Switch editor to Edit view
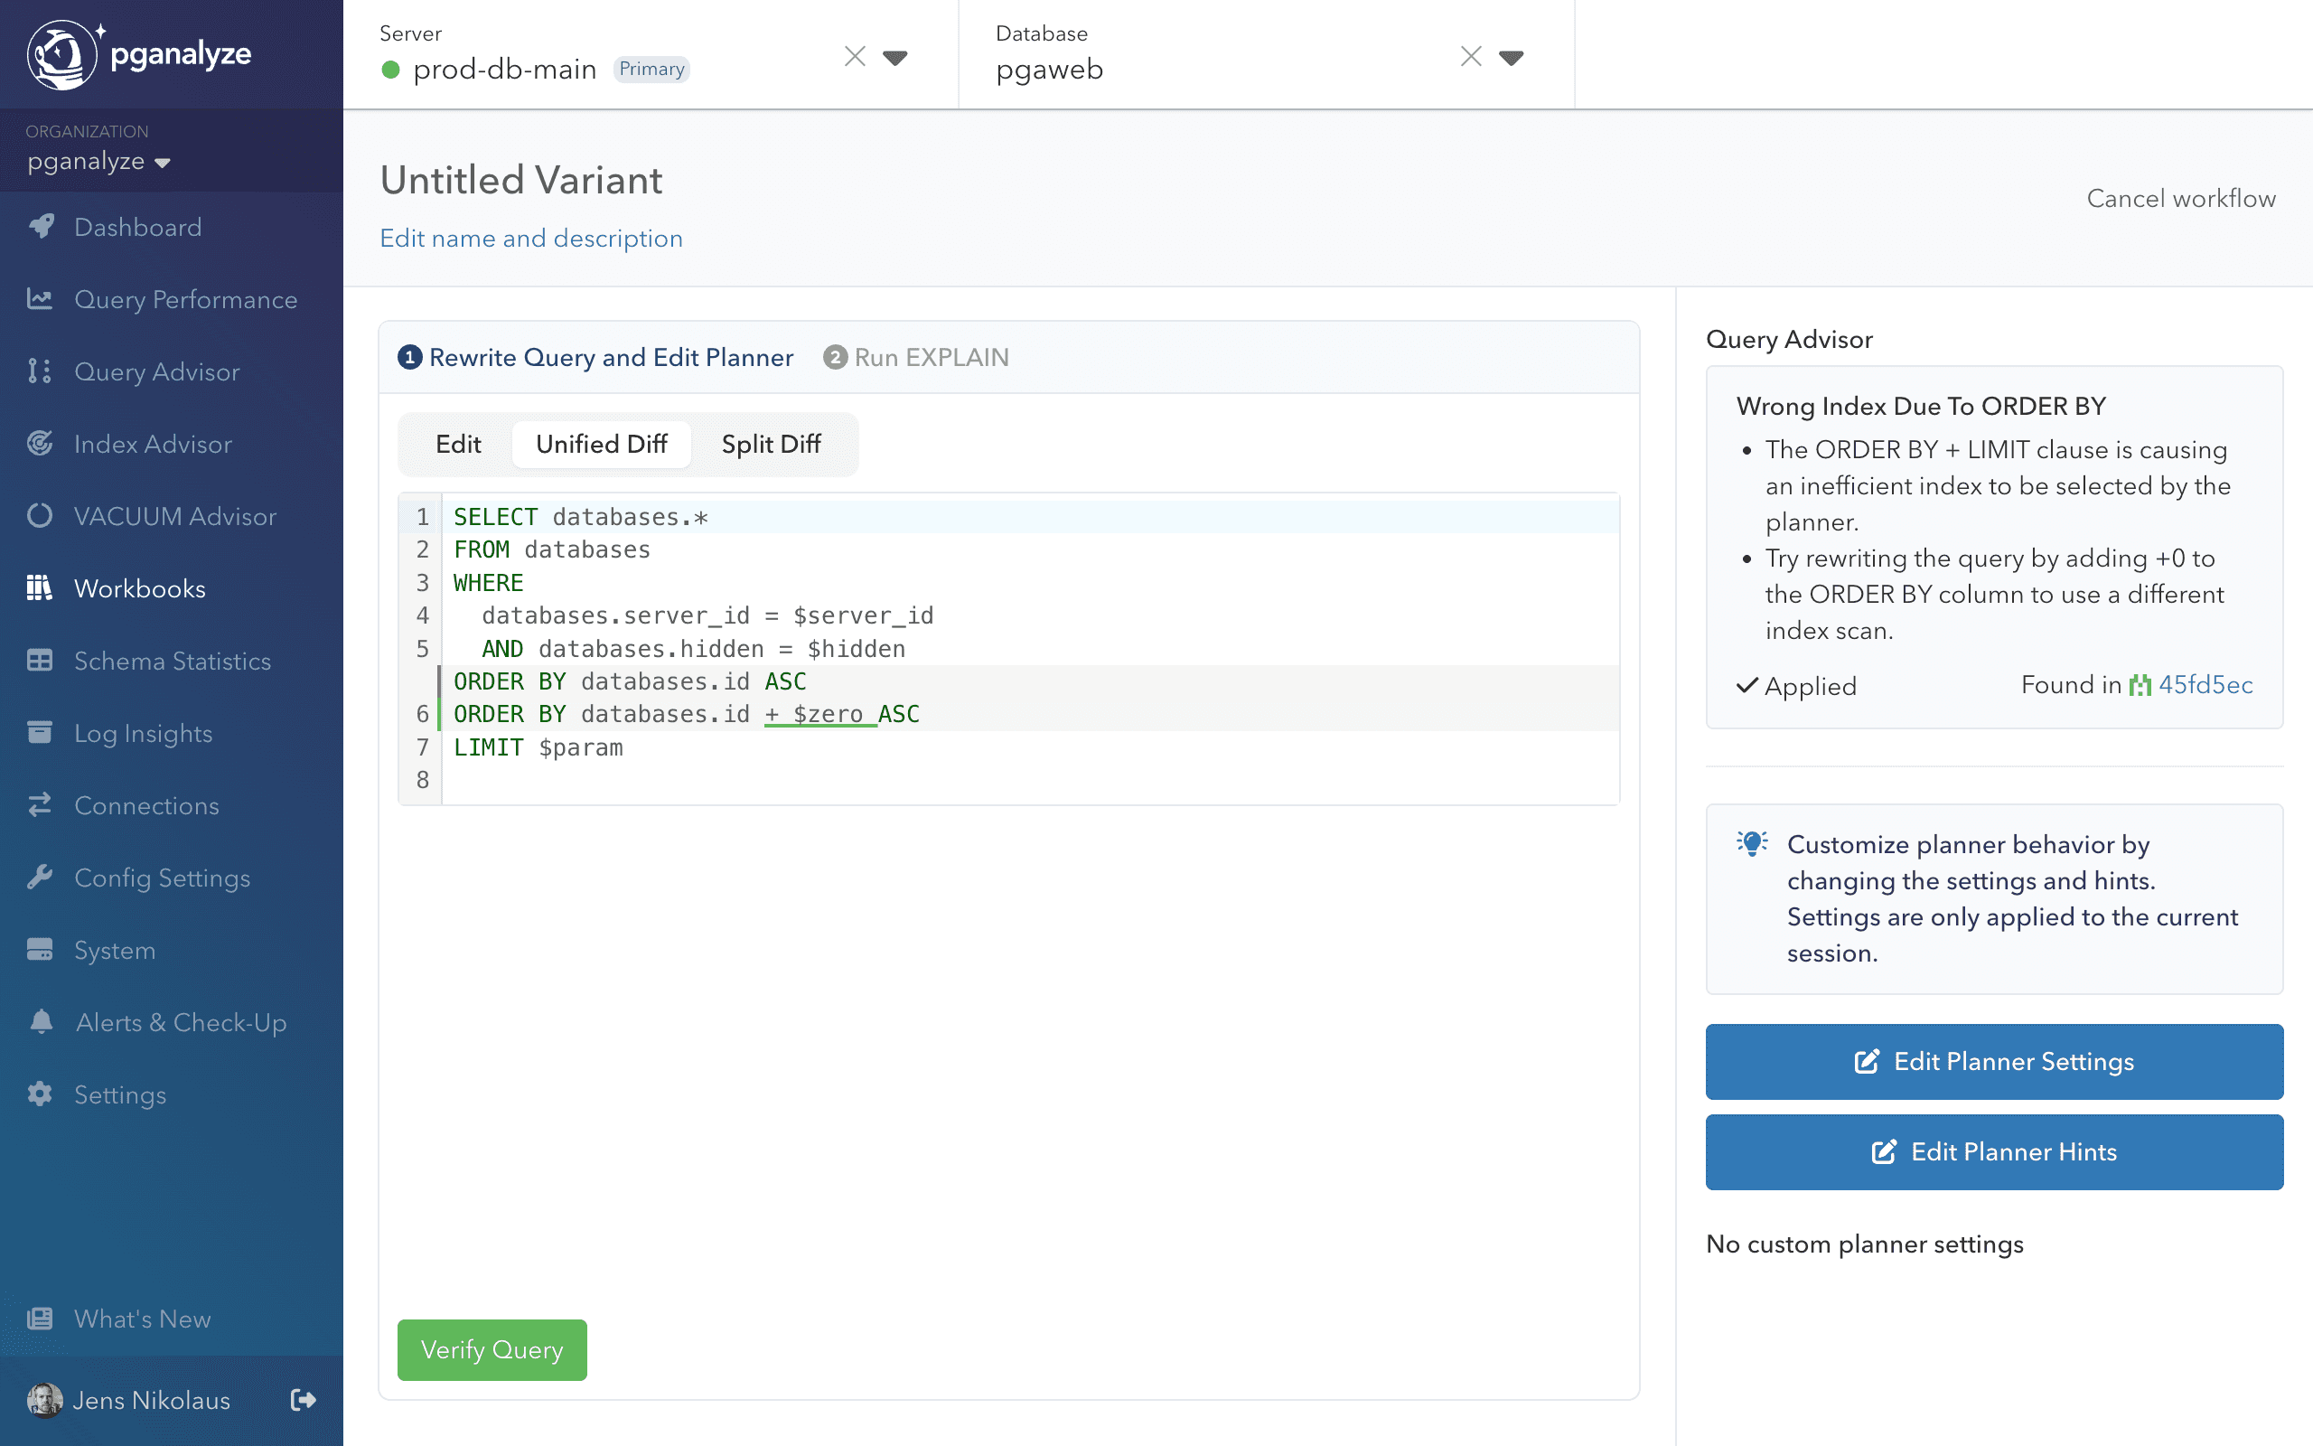Image resolution: width=2313 pixels, height=1446 pixels. click(458, 444)
